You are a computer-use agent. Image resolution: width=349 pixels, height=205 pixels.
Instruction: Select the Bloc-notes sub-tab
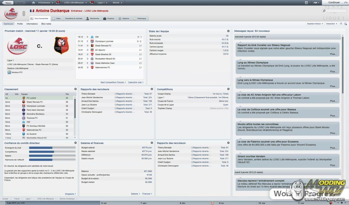(46, 24)
